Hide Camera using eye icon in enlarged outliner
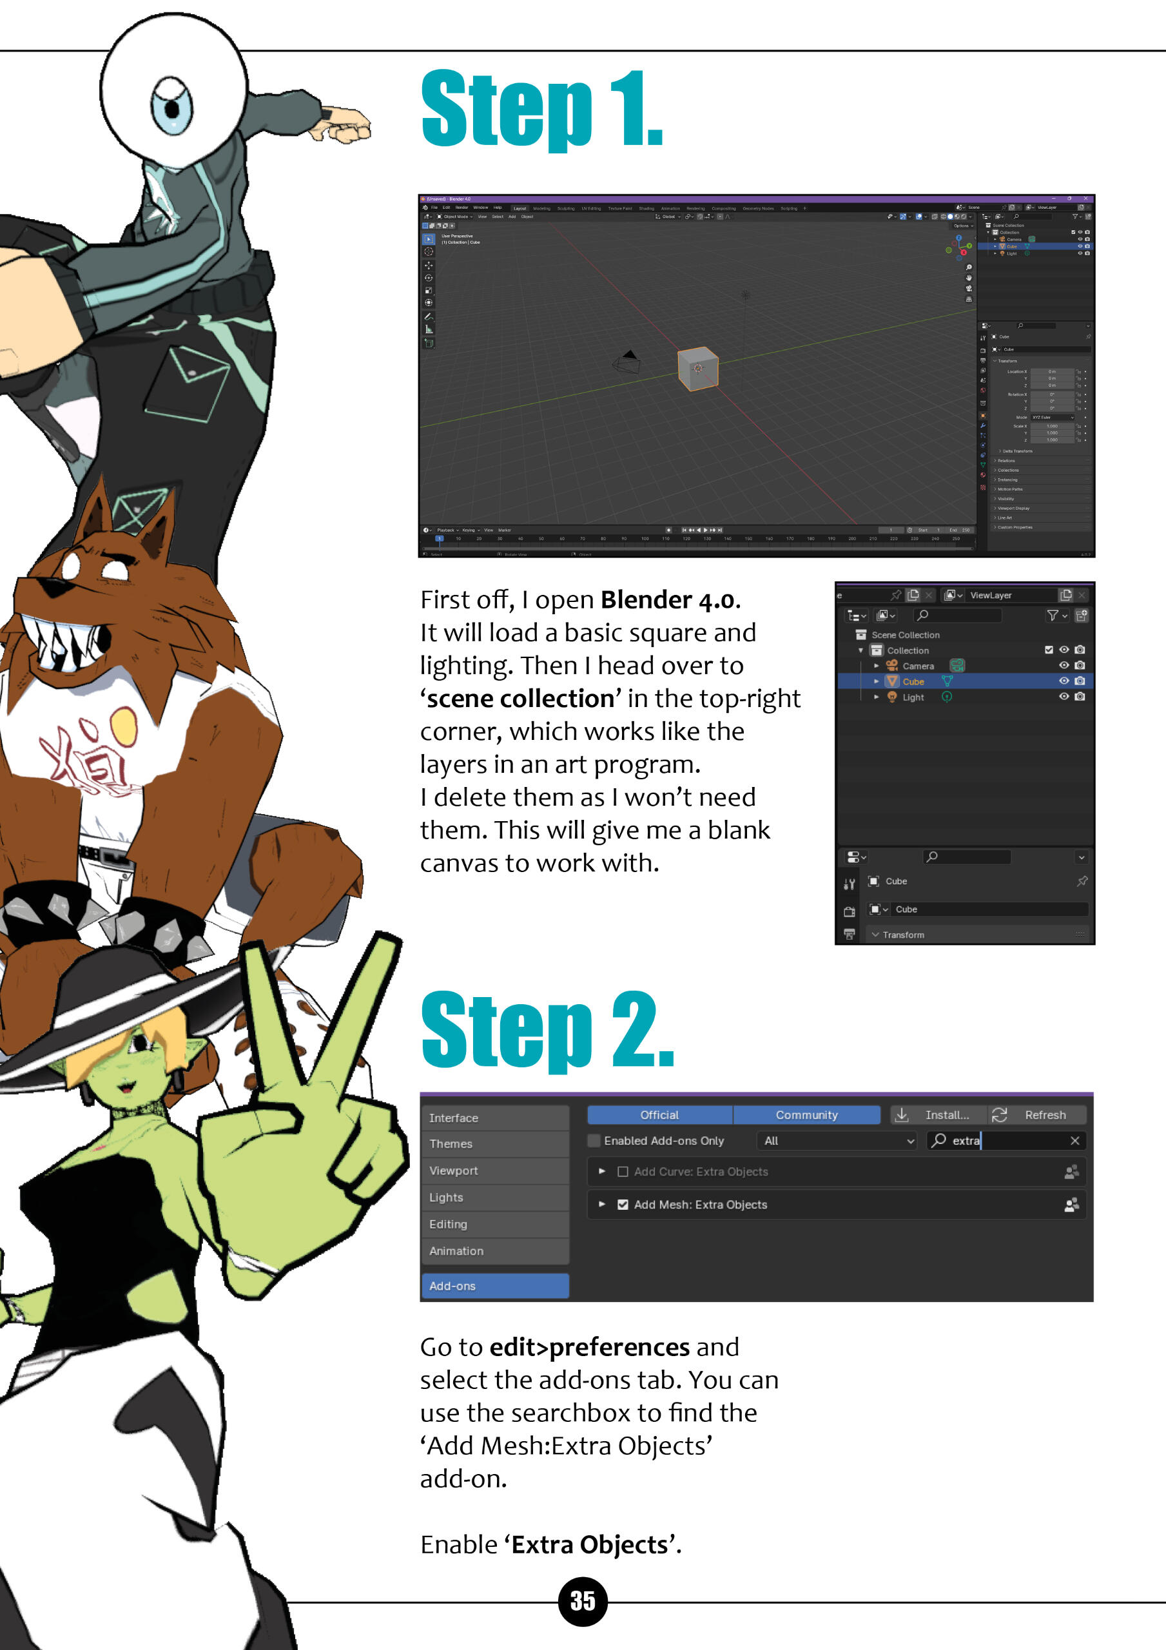 point(1064,665)
